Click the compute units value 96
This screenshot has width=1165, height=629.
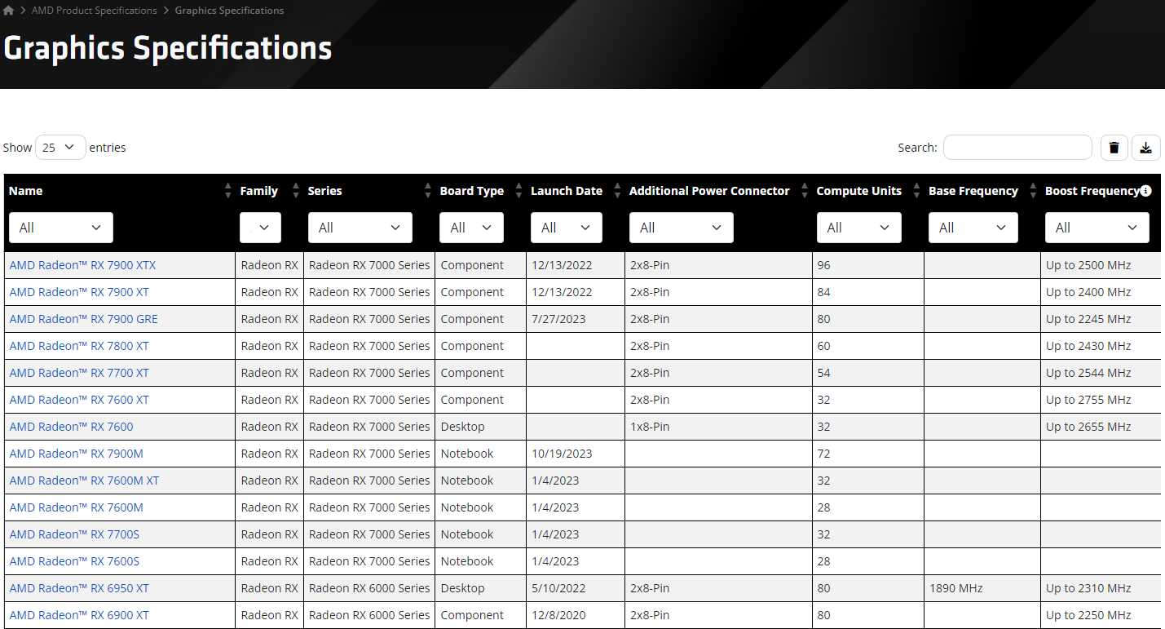click(824, 265)
